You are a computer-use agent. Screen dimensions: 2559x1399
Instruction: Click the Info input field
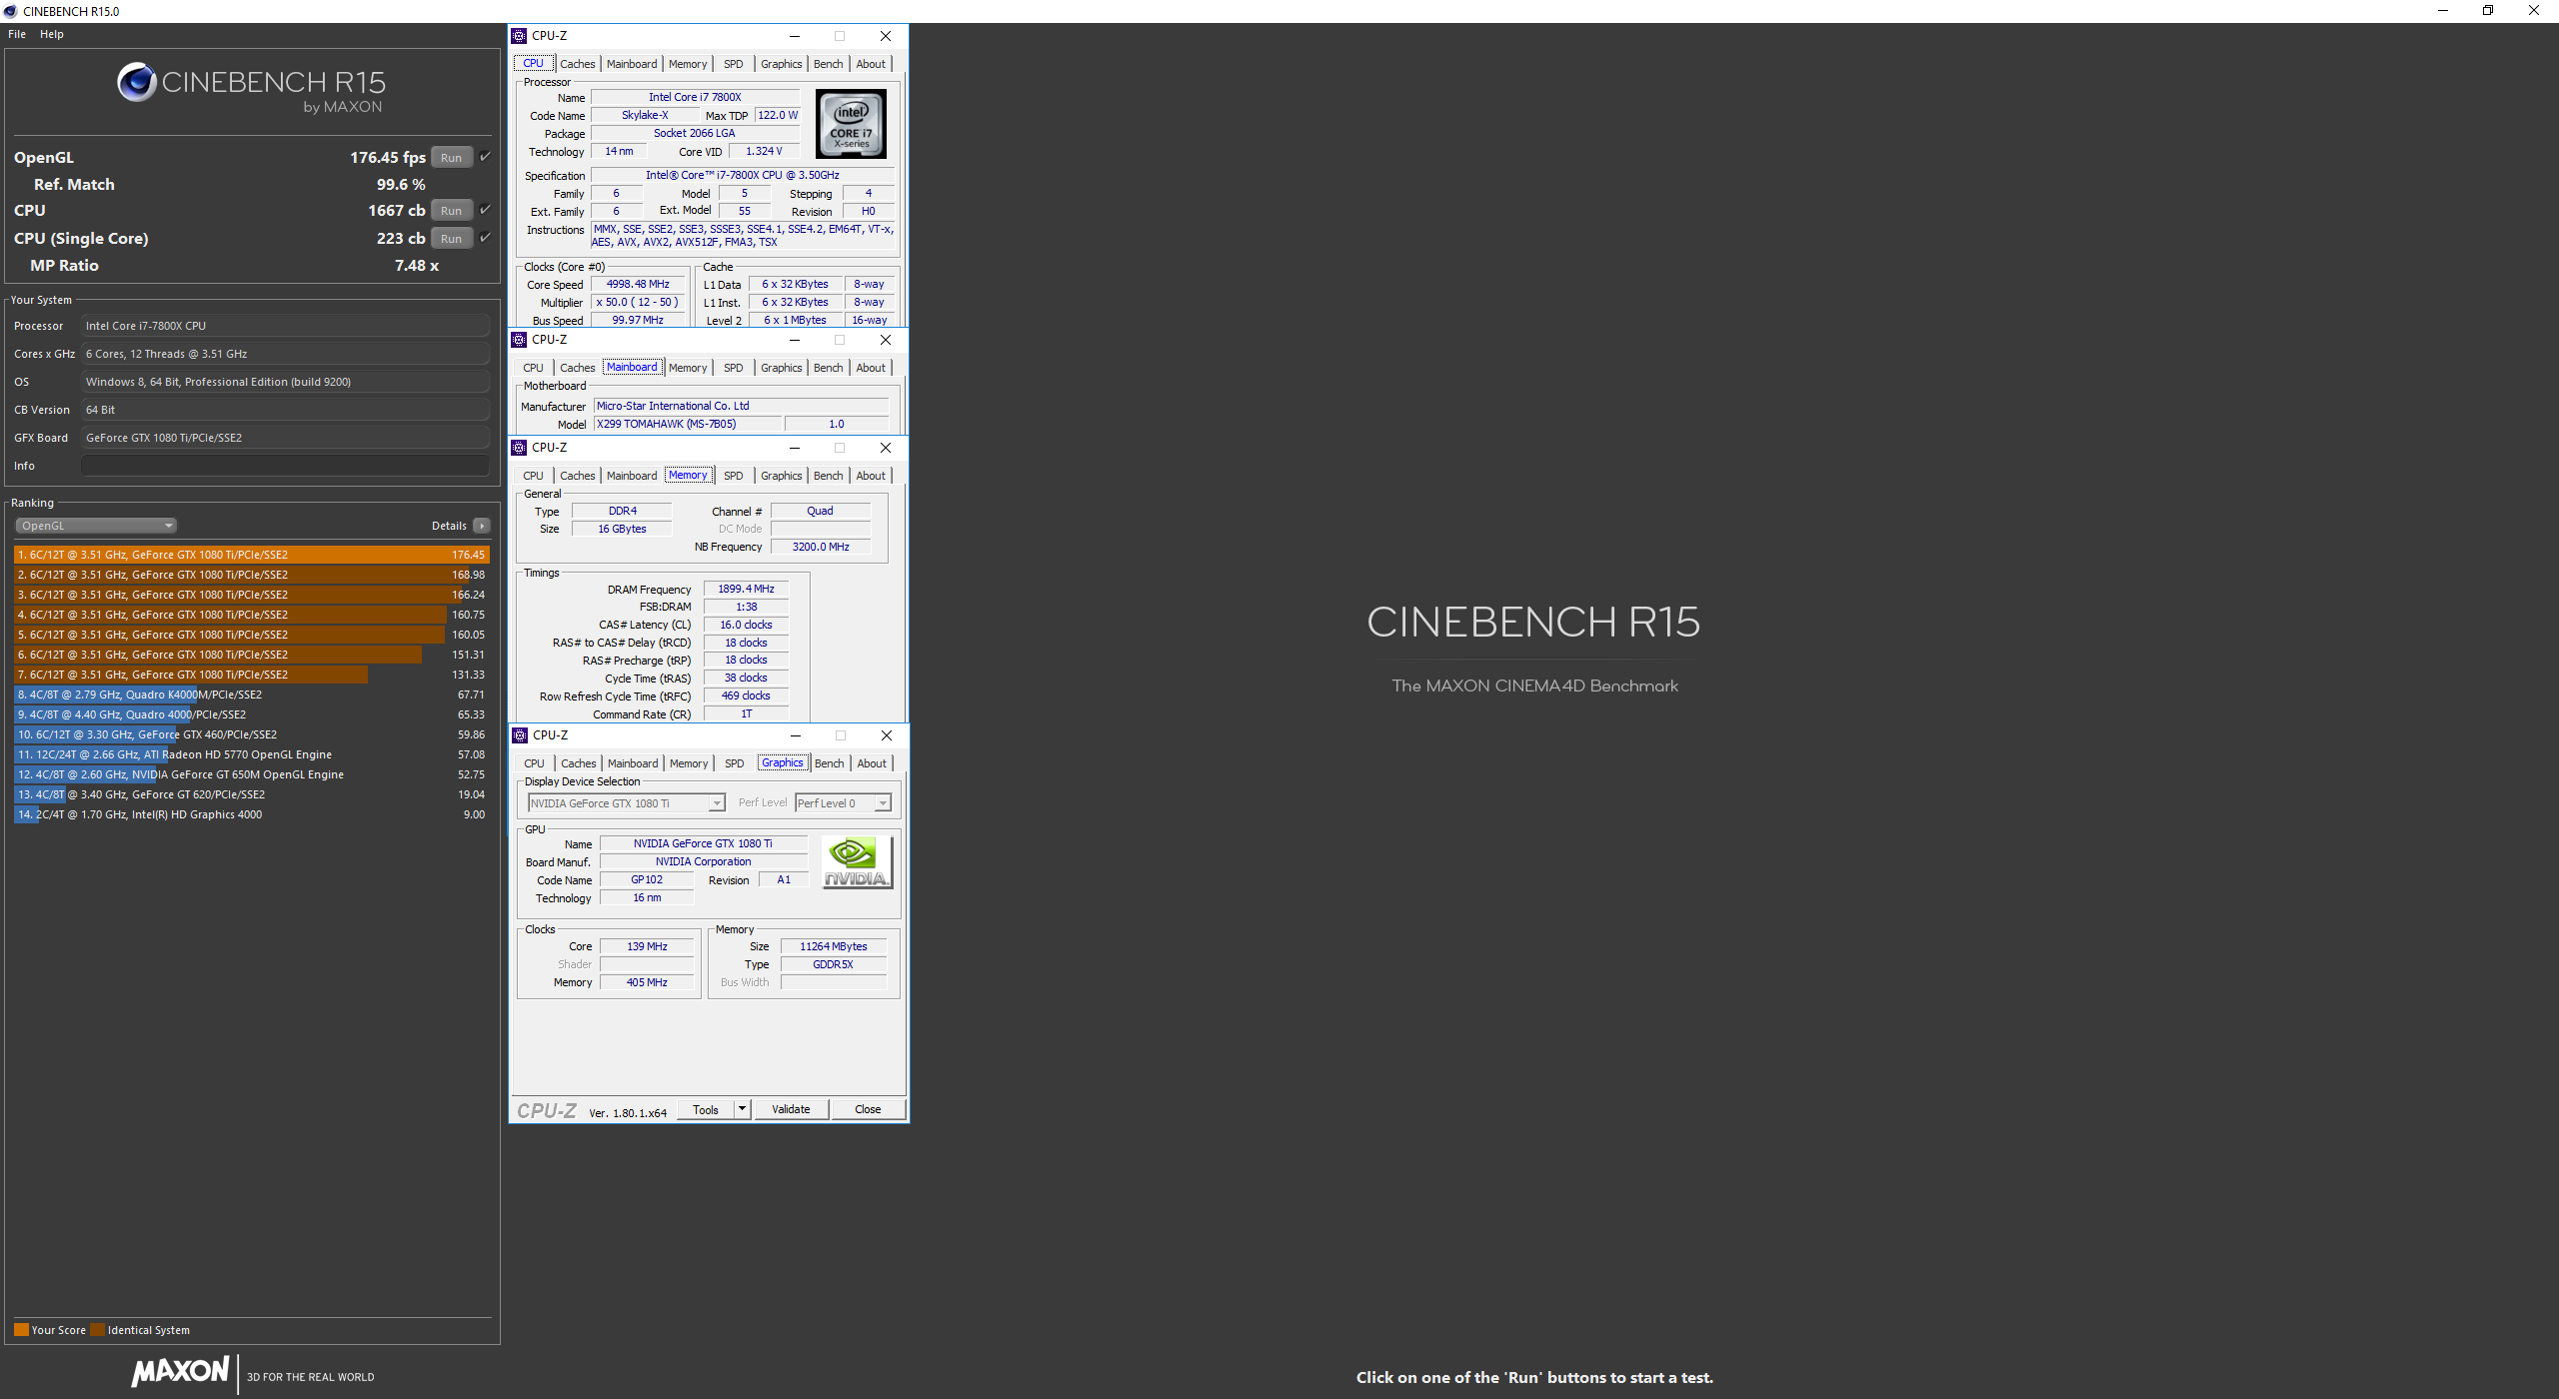tap(285, 466)
